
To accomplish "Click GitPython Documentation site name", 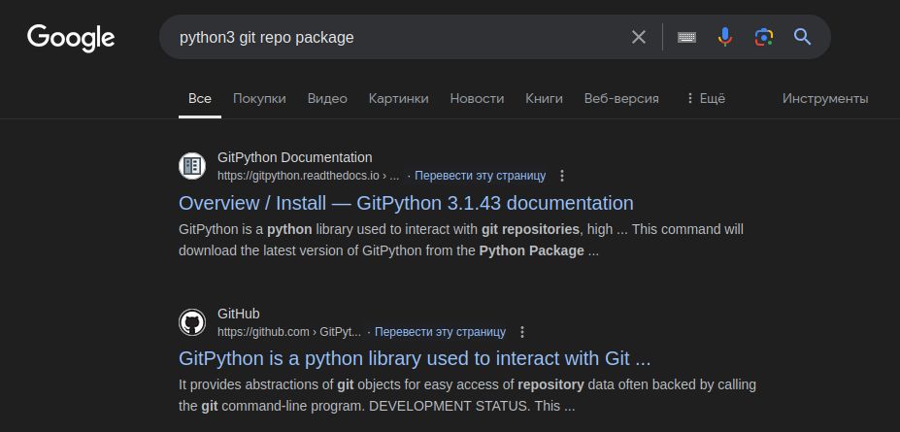I will [295, 157].
